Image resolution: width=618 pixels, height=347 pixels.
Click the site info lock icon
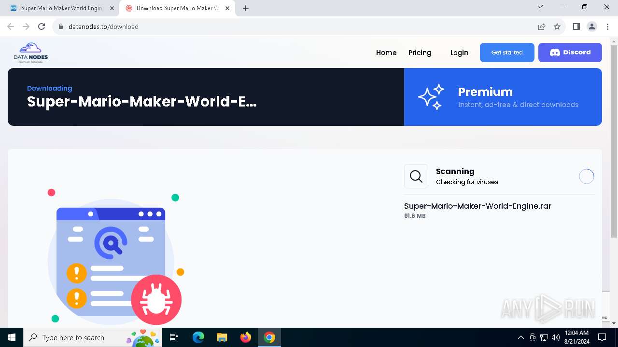(60, 27)
